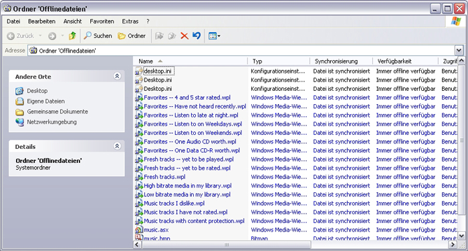Select 'Favorites -- Listen to late at night.wpl'

click(x=191, y=115)
